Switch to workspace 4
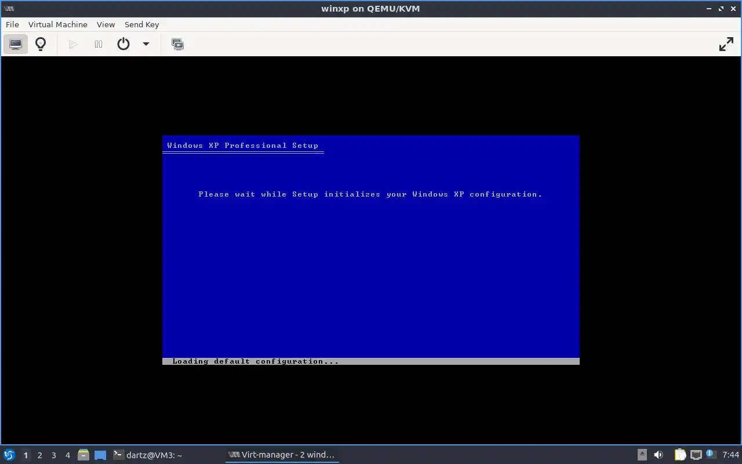 67,455
